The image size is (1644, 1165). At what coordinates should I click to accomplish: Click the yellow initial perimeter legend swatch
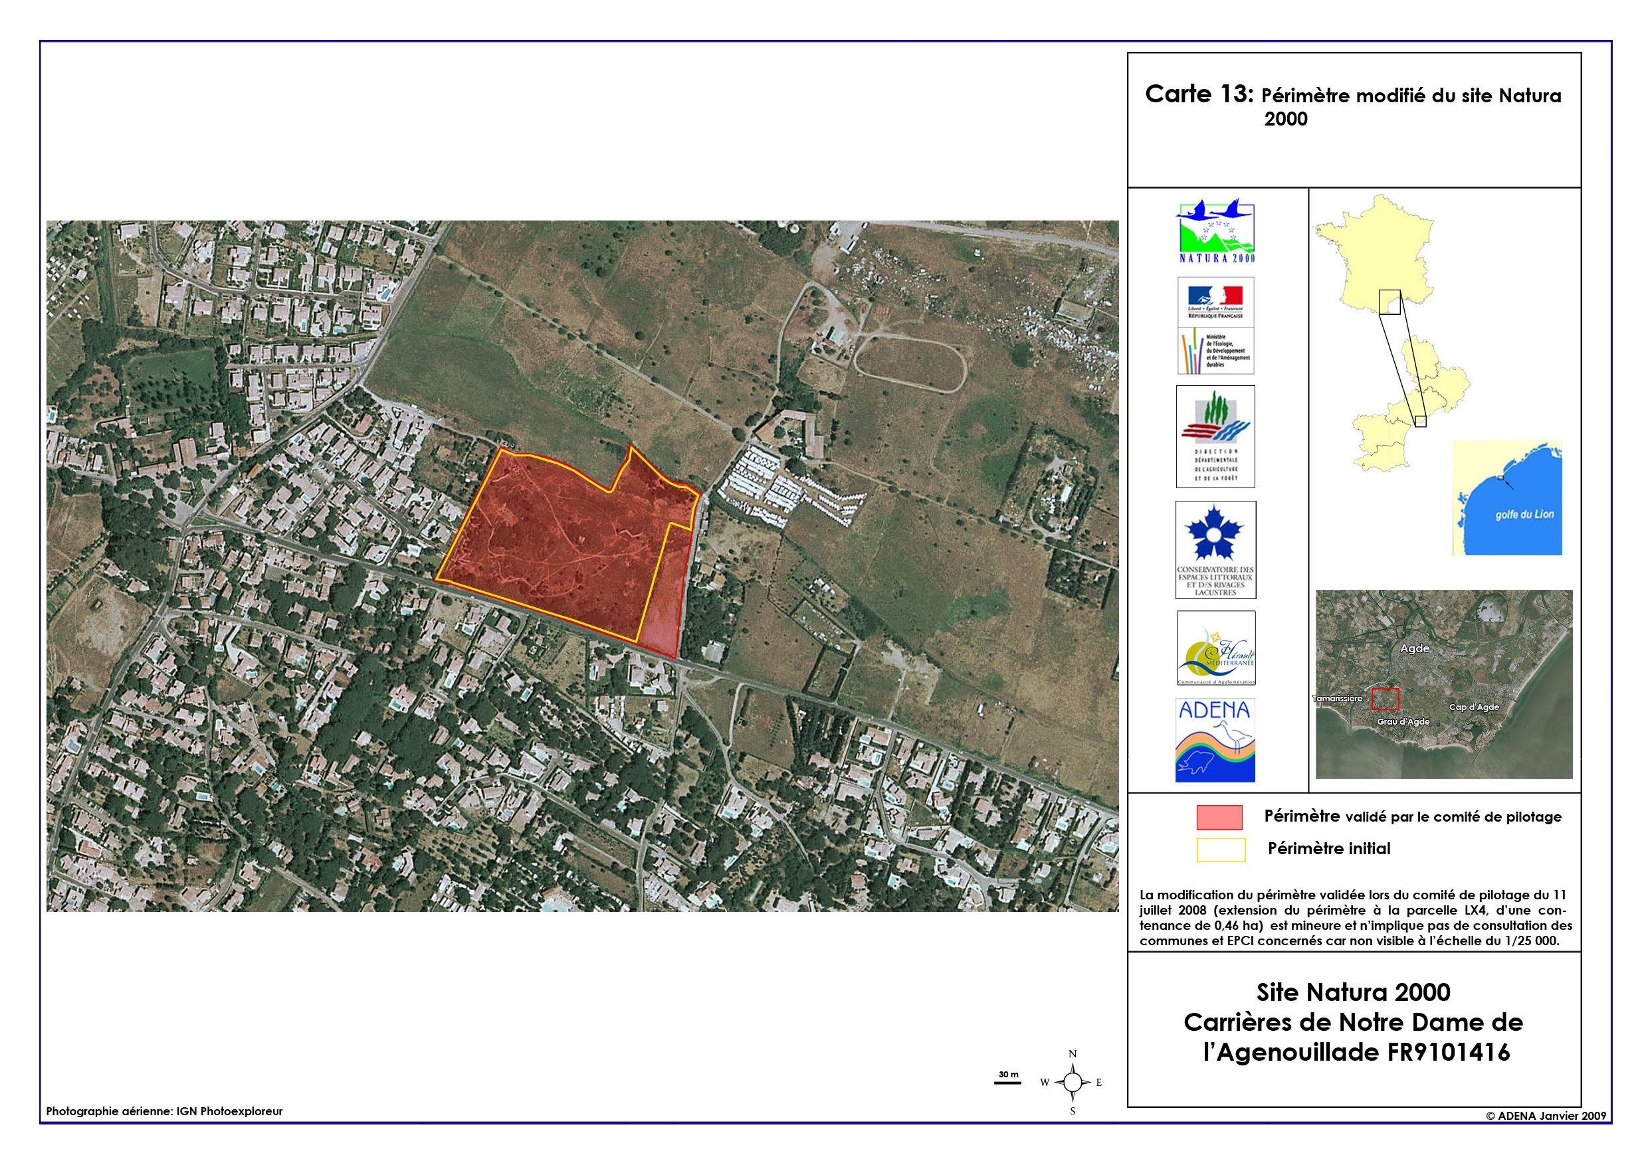[x=1221, y=850]
